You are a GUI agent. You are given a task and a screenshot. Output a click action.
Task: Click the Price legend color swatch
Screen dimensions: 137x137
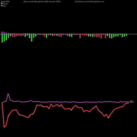[x=2, y=5]
